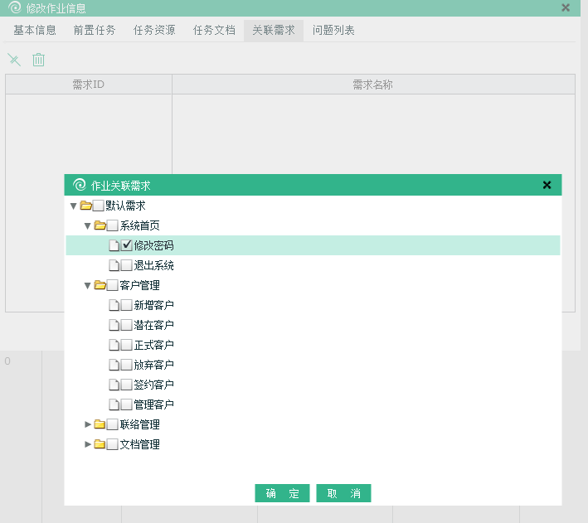
Task: Collapse the 默认需求 root node
Action: click(73, 206)
